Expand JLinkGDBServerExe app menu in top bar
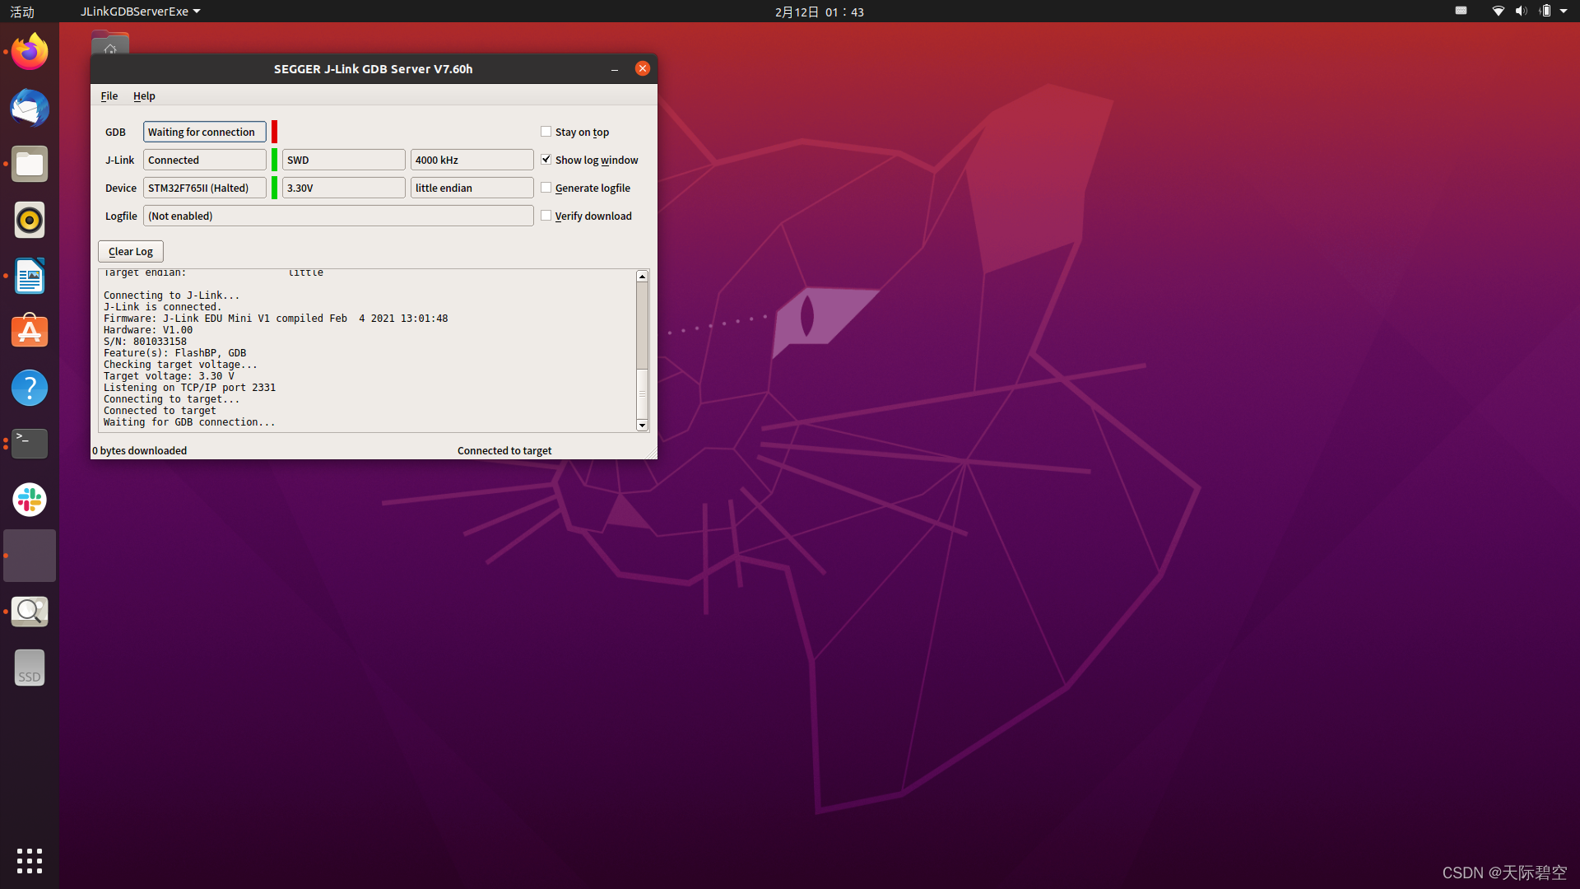Image resolution: width=1580 pixels, height=889 pixels. (140, 12)
